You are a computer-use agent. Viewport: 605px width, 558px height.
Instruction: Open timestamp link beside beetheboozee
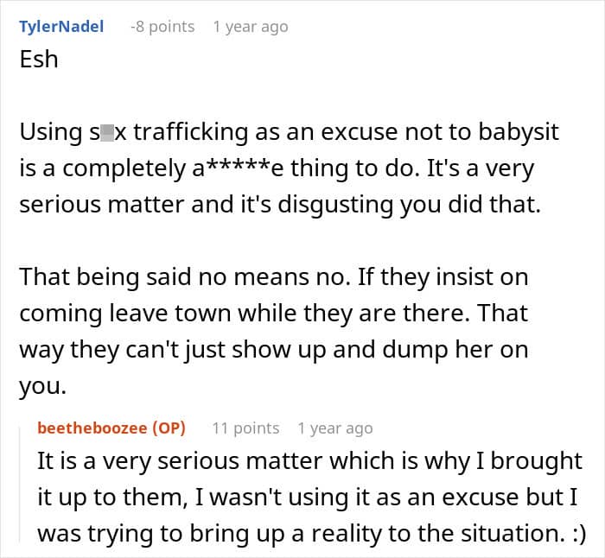click(334, 428)
